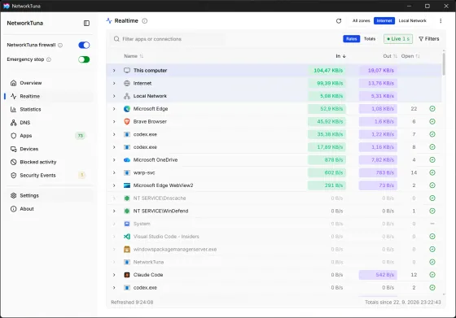Toggle the NetworkTuna firewall switch
Screen dimensions: 456x318
click(x=84, y=45)
